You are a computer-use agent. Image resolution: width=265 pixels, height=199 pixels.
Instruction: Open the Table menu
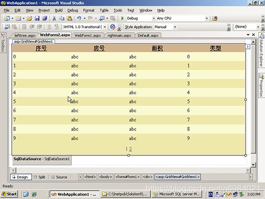pyautogui.click(x=104, y=11)
